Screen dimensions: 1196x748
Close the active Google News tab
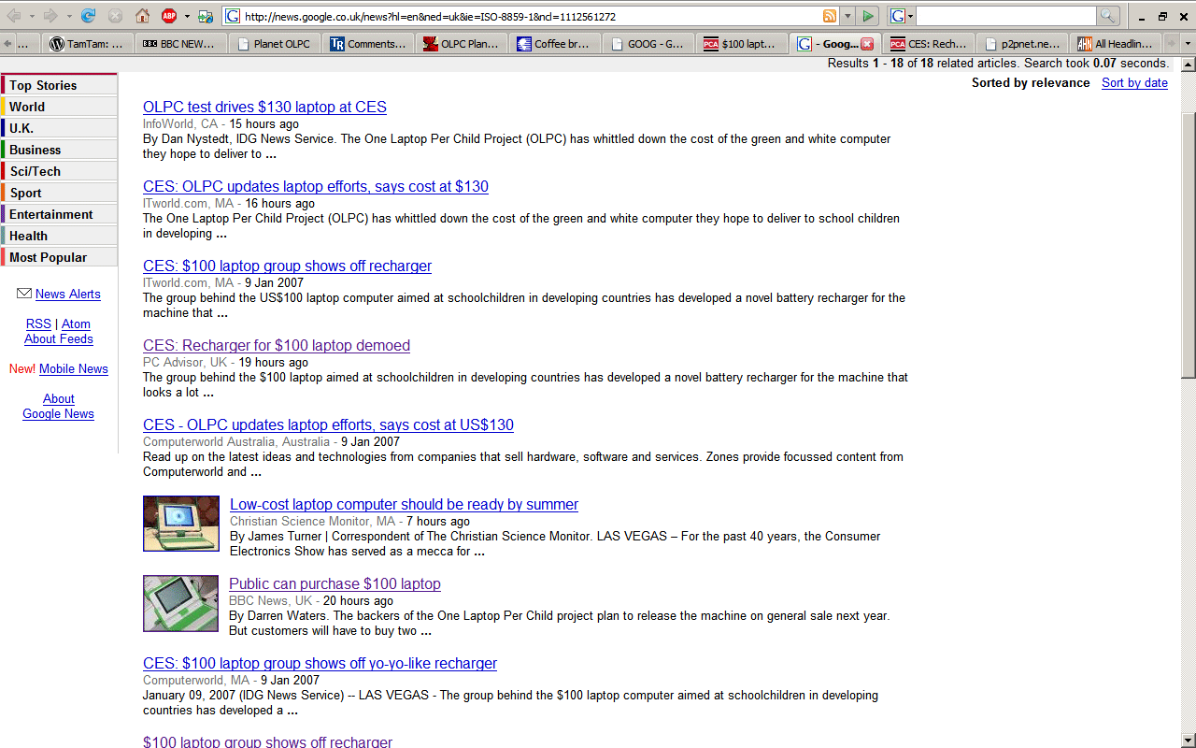867,44
